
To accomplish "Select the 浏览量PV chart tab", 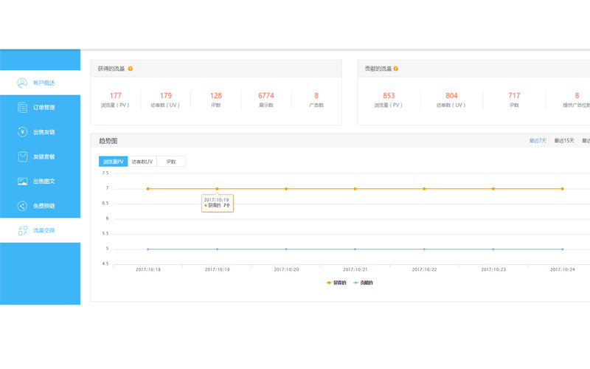I will pyautogui.click(x=114, y=162).
